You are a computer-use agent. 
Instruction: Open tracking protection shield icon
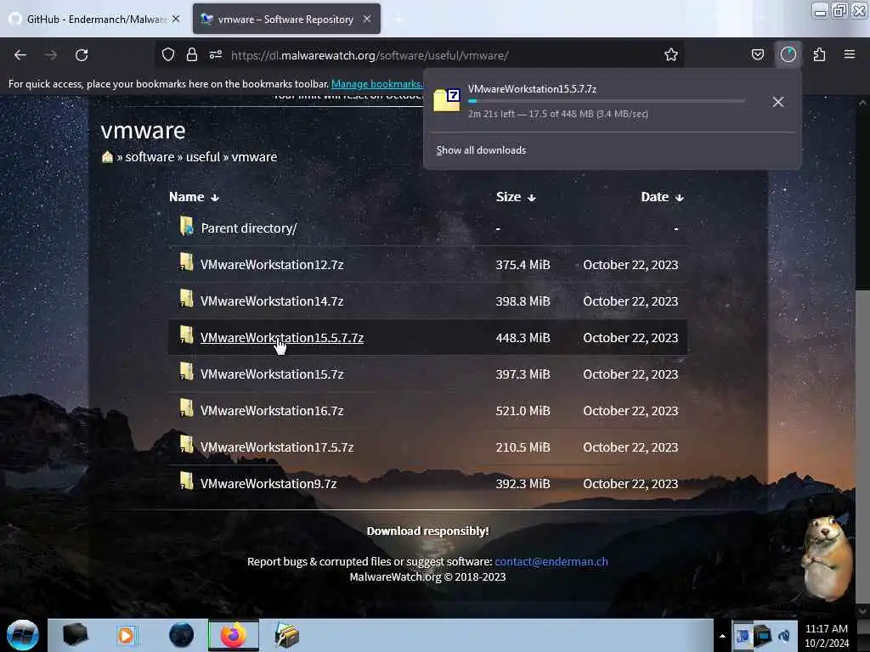[168, 54]
